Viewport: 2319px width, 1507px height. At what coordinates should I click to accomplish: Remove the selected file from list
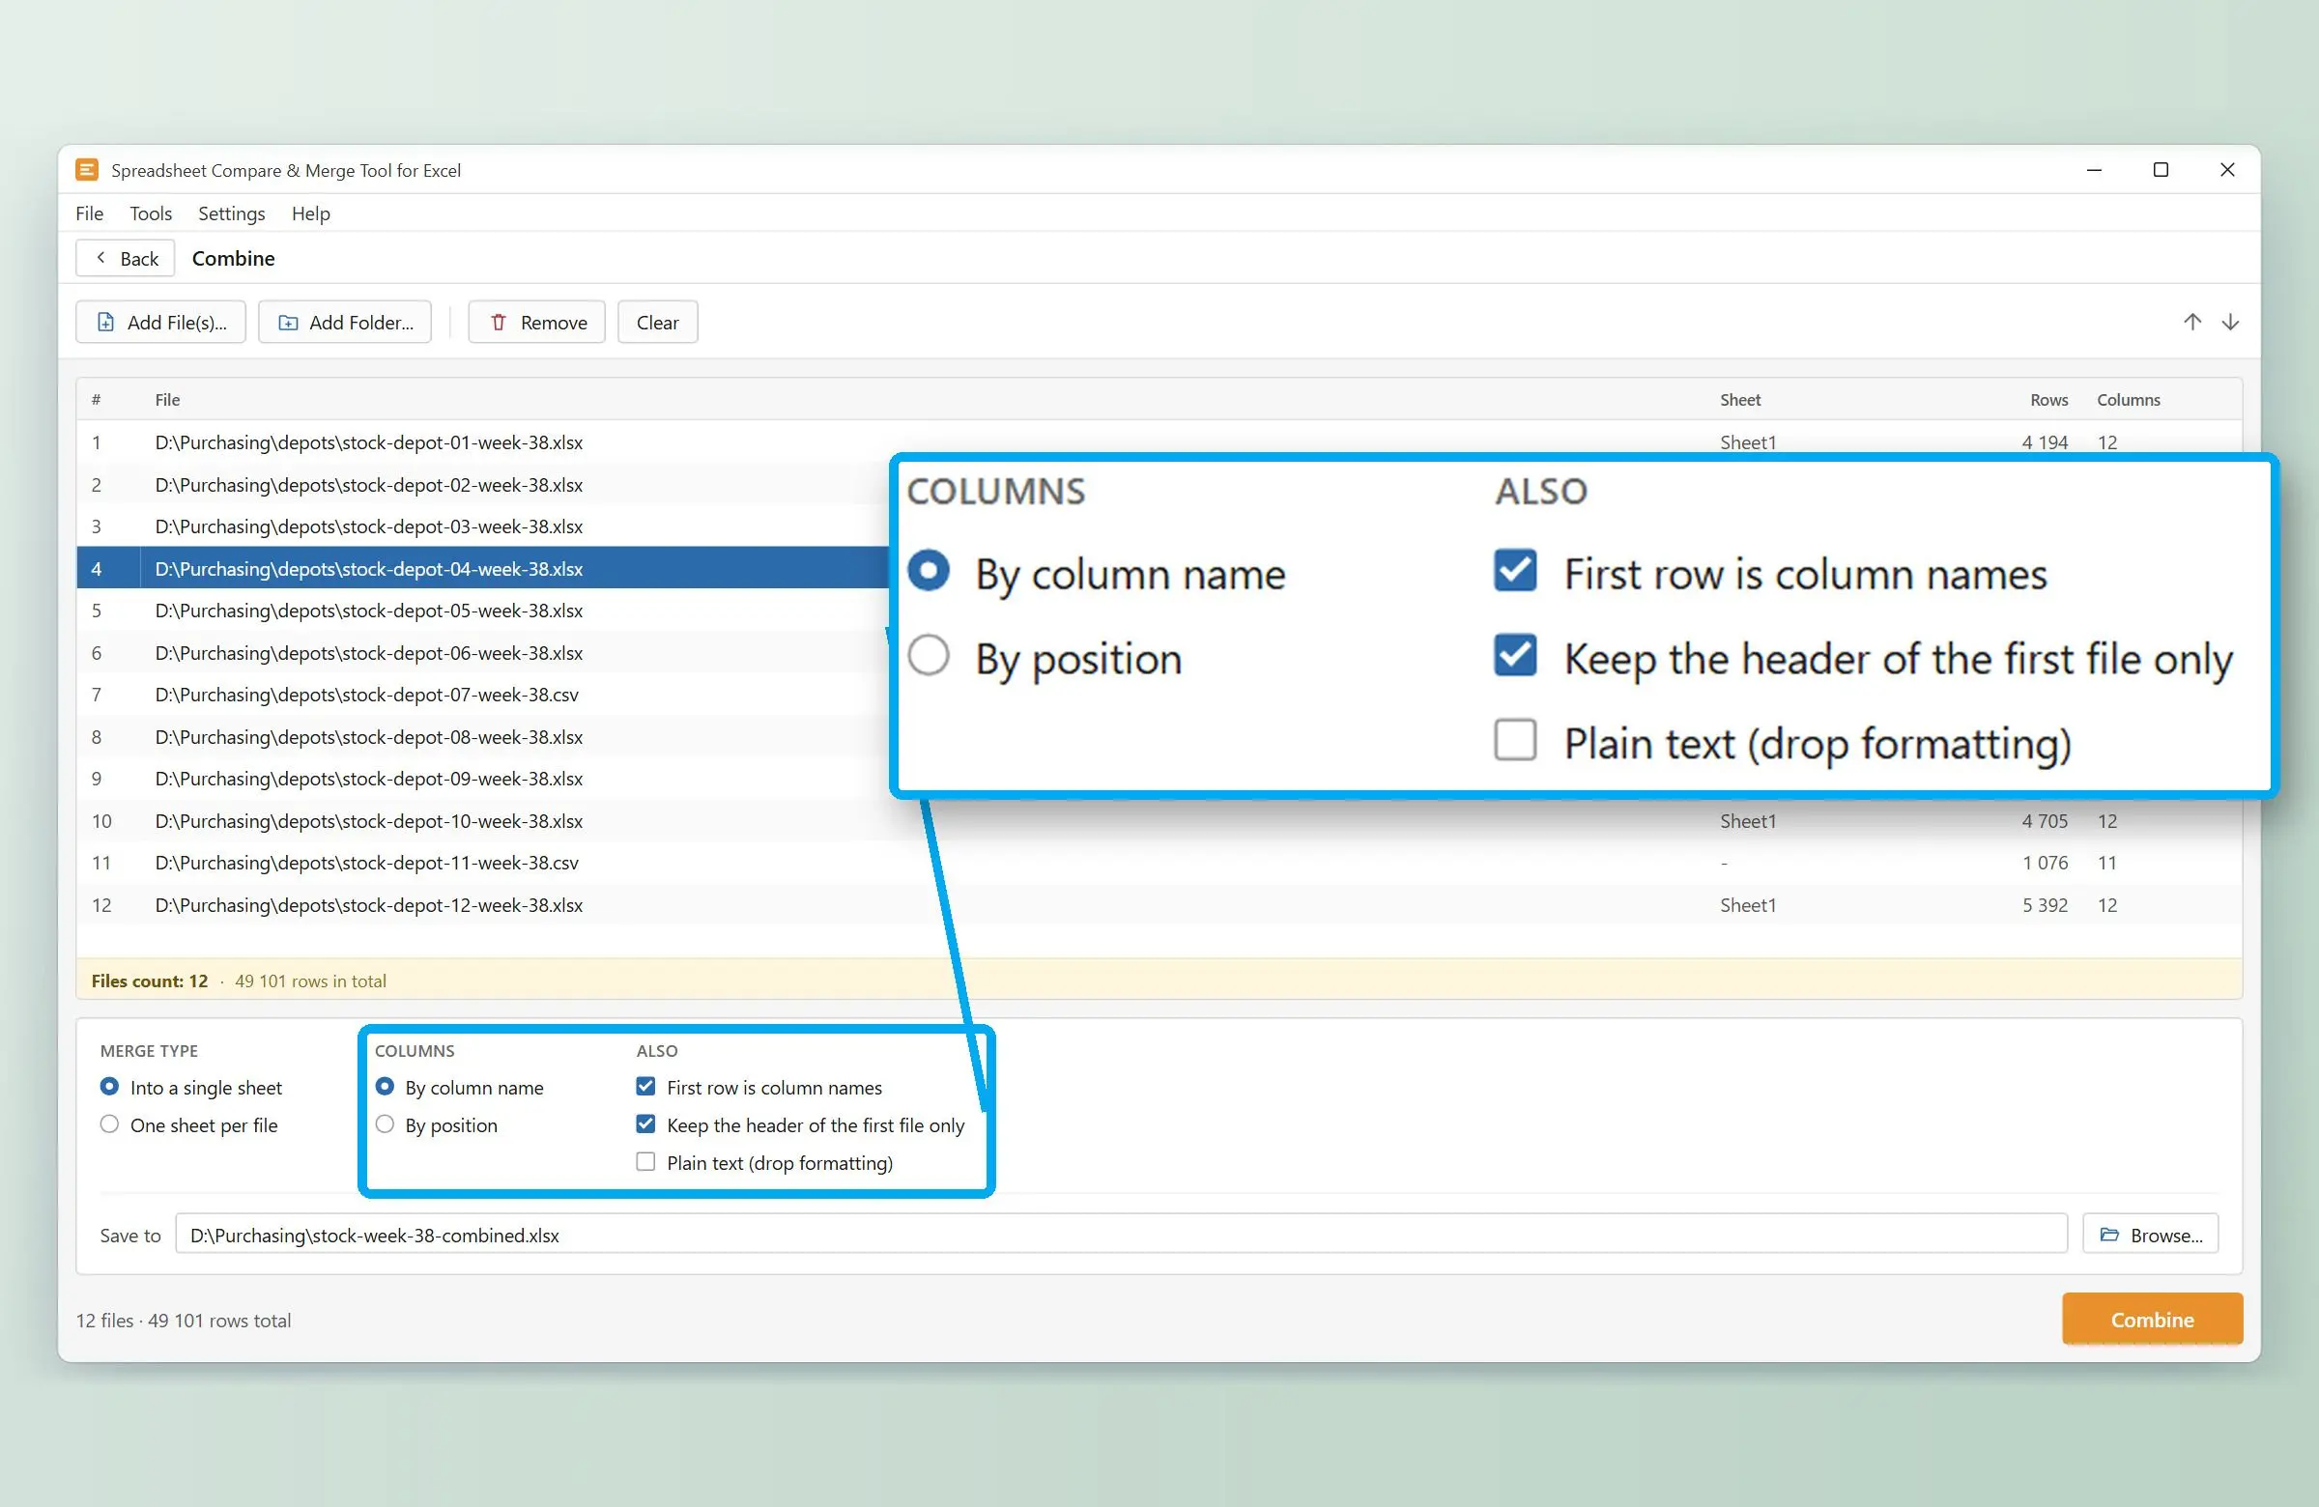coord(537,323)
